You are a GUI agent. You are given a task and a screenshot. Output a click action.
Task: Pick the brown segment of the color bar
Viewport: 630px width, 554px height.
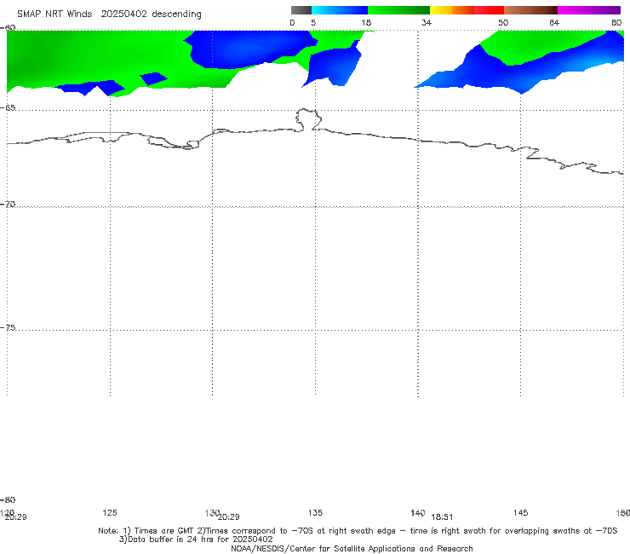(x=530, y=10)
